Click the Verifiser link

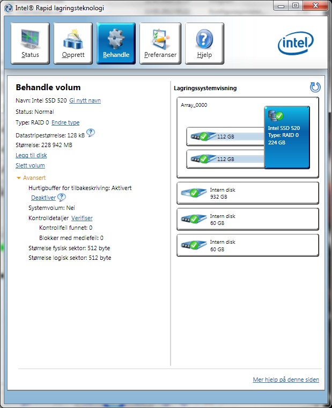pyautogui.click(x=82, y=218)
